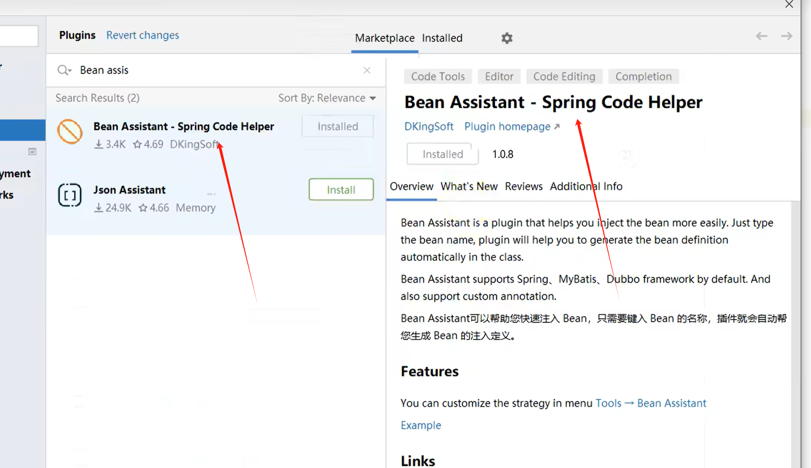
Task: Click version number 1.0.8
Action: pos(503,154)
